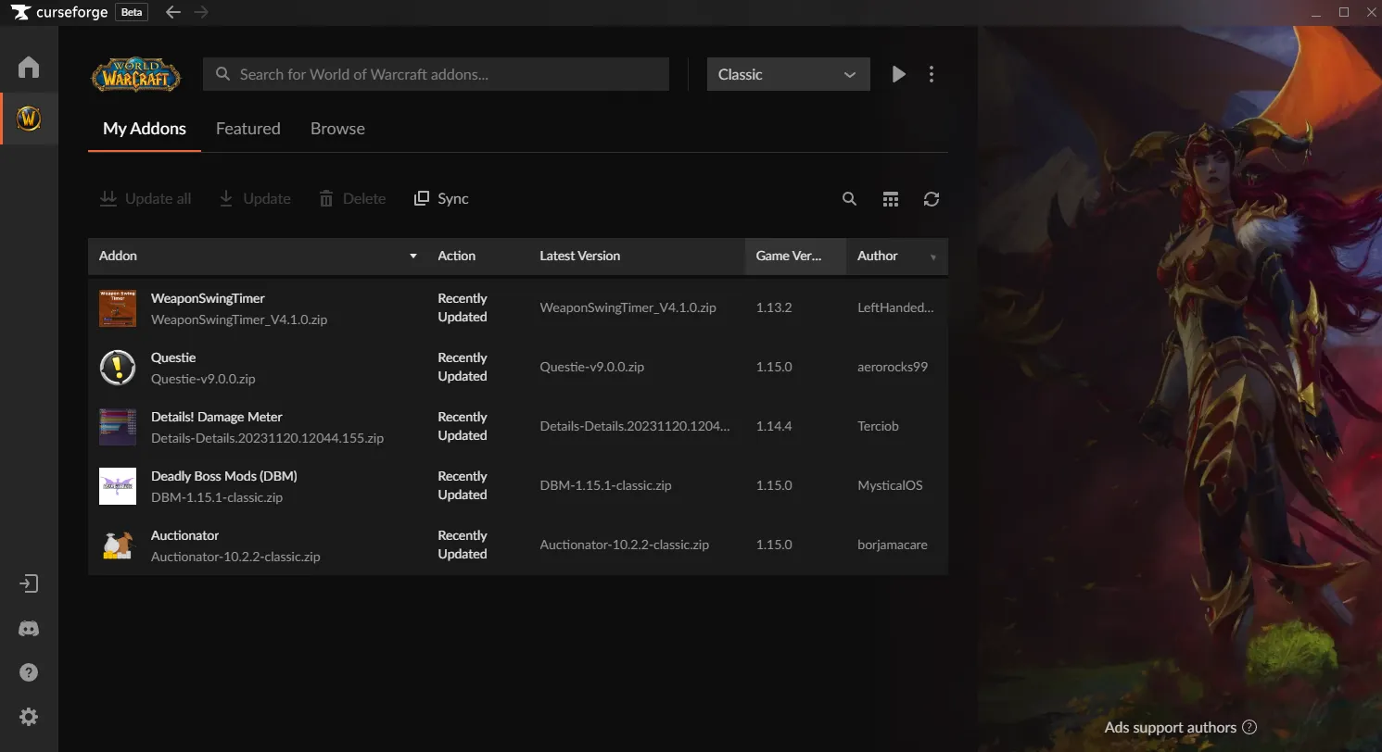Click the login icon in sidebar

[x=29, y=583]
